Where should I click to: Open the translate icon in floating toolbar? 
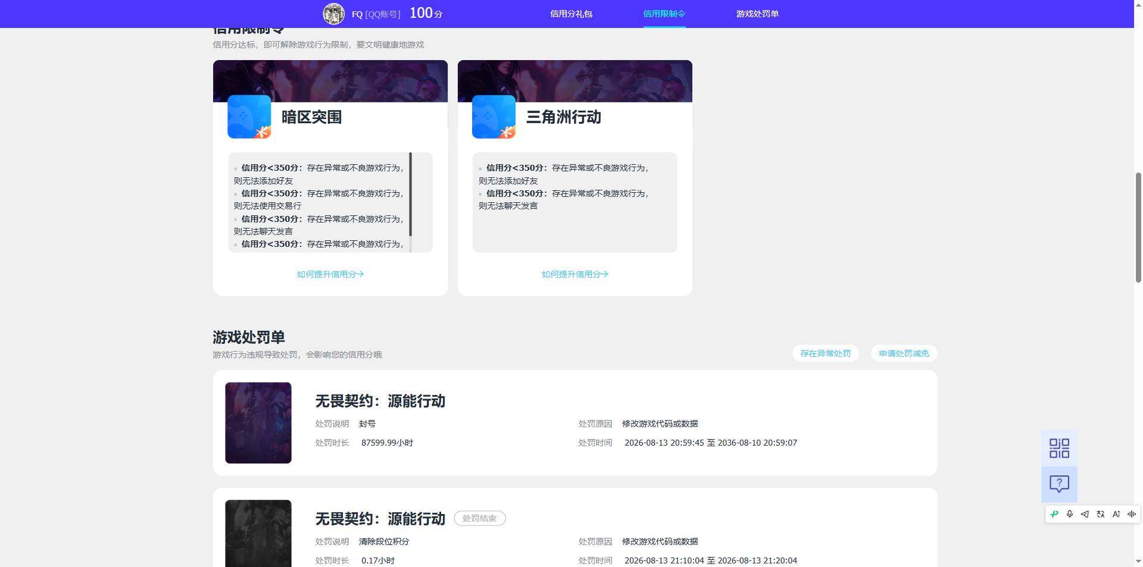coord(1100,514)
